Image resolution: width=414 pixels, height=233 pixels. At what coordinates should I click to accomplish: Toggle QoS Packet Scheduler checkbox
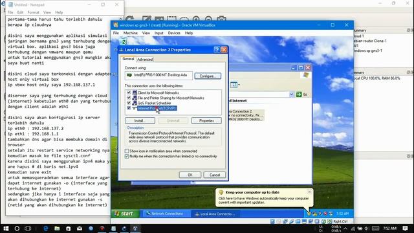click(x=129, y=103)
